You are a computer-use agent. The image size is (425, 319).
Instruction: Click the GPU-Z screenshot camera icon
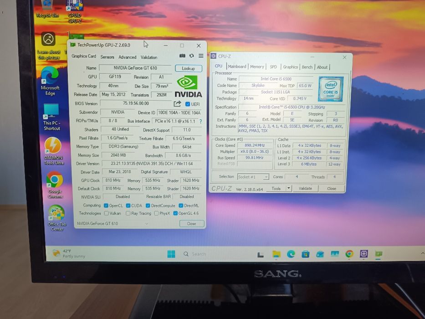[182, 56]
